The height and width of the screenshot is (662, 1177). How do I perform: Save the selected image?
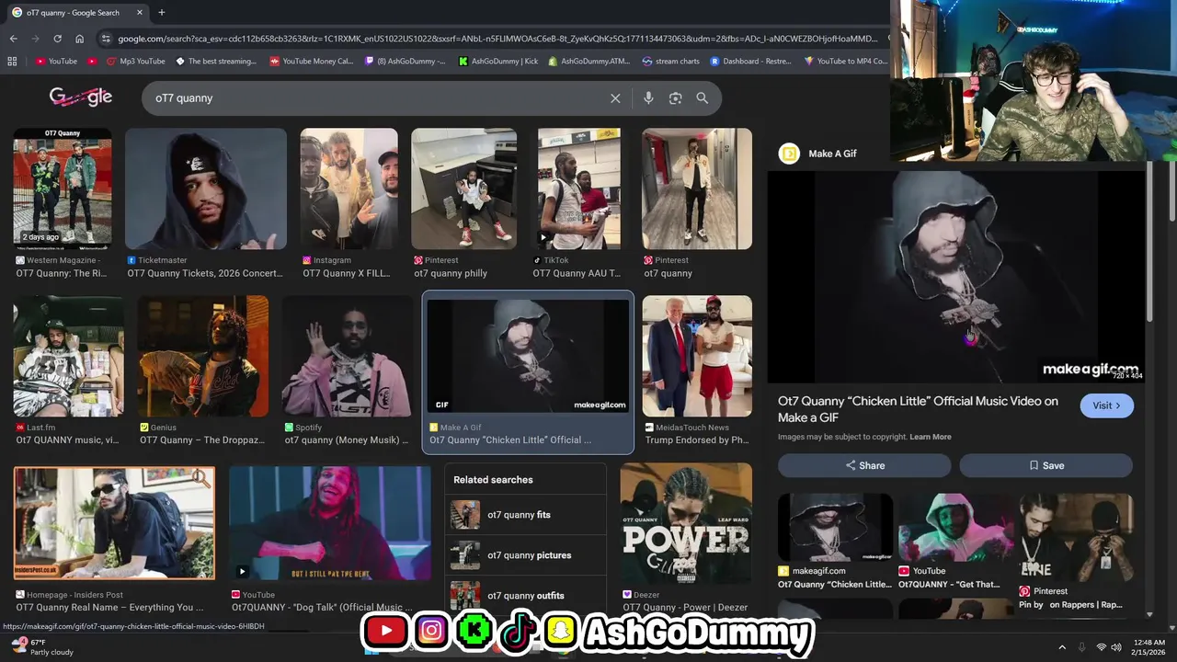1046,465
